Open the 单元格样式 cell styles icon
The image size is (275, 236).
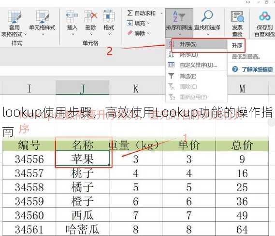click(x=42, y=17)
